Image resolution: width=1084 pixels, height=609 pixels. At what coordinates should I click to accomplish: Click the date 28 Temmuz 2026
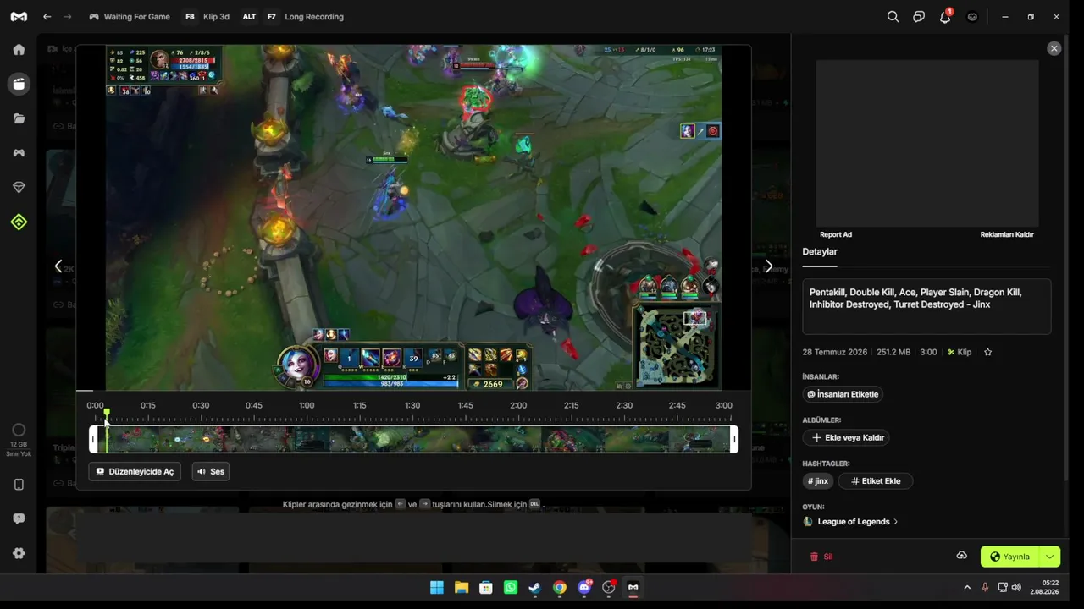pyautogui.click(x=835, y=352)
